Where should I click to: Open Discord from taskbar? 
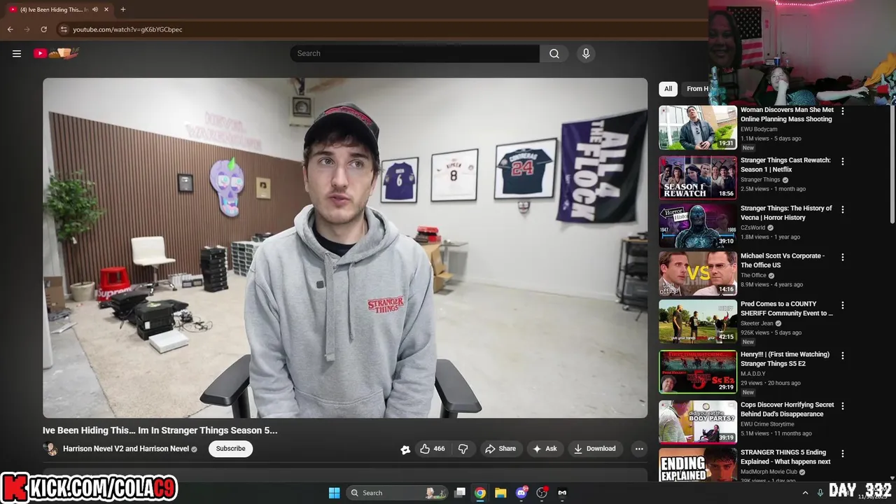coord(521,493)
